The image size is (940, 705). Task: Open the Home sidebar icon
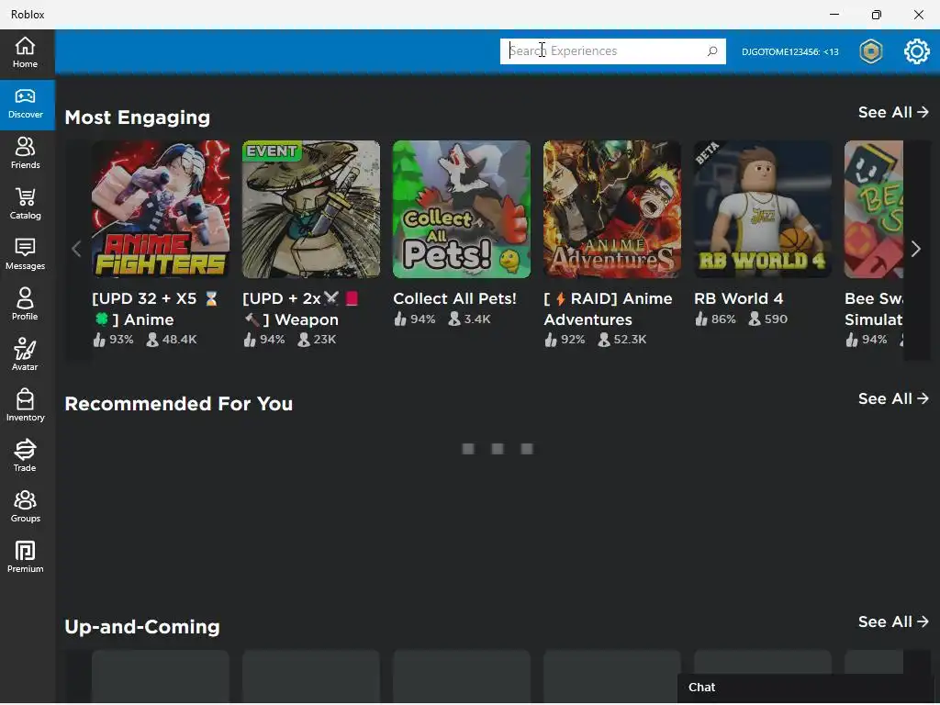[25, 46]
